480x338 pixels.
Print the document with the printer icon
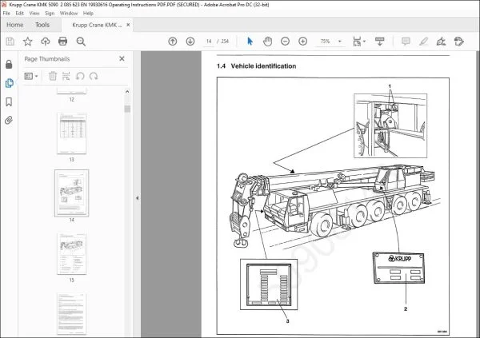pos(62,42)
